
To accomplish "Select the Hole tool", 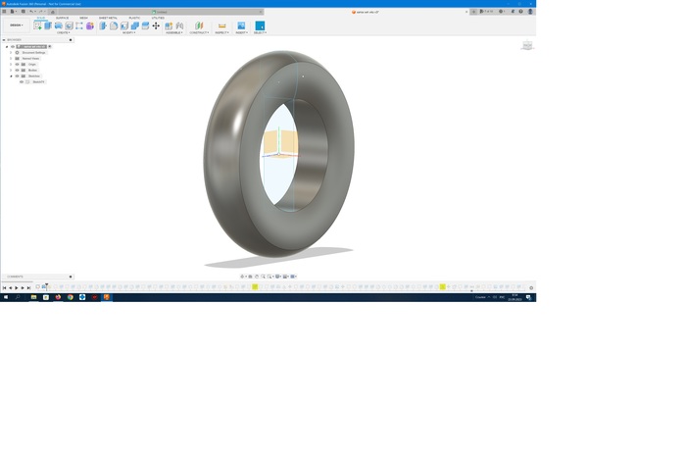I will click(70, 25).
